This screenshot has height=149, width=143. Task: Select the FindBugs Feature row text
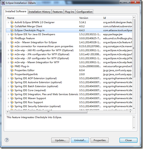[x=25, y=38]
